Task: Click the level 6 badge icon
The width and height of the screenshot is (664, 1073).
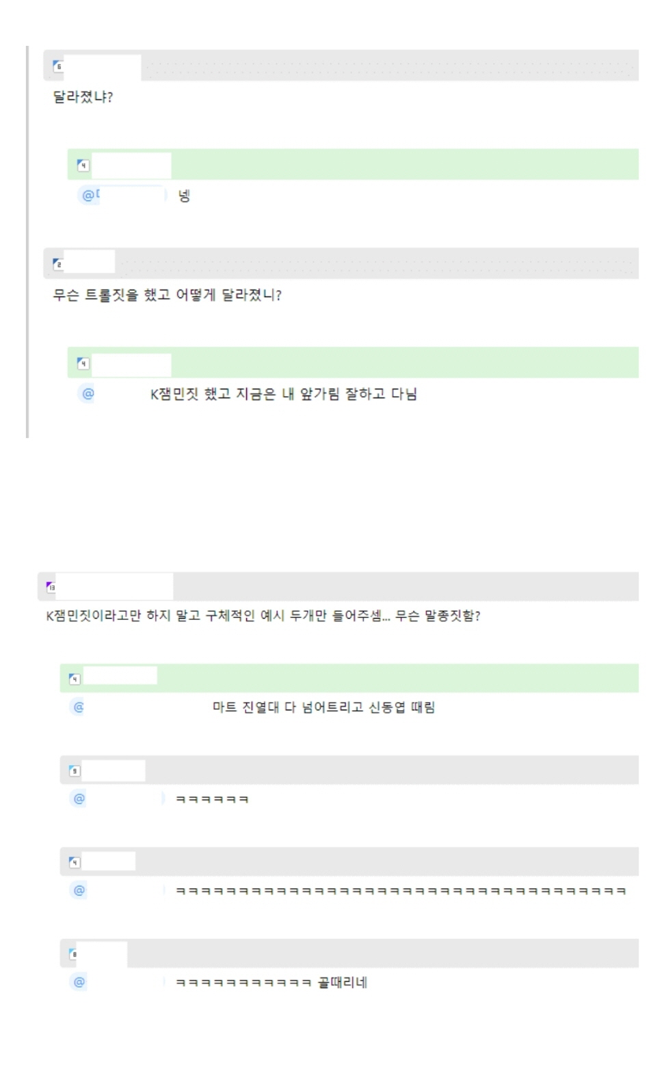Action: [58, 66]
